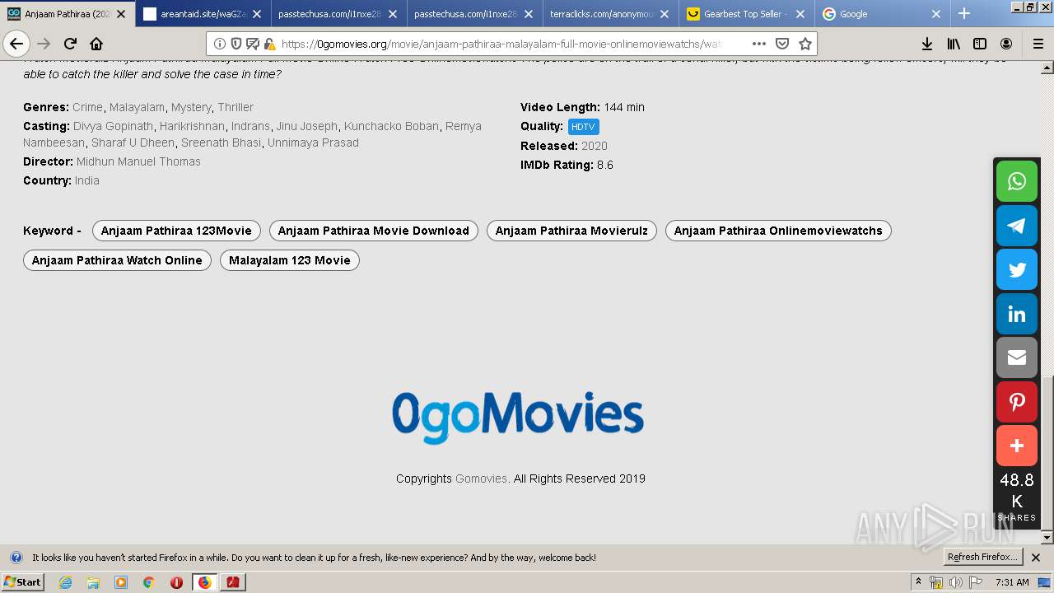Go back to previous page

click(16, 44)
